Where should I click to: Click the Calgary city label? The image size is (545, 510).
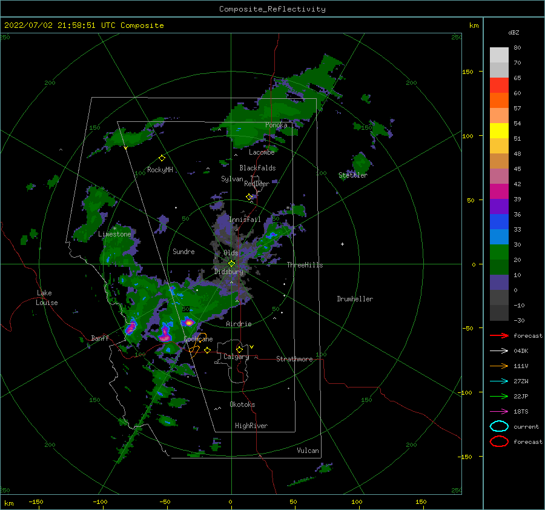236,357
